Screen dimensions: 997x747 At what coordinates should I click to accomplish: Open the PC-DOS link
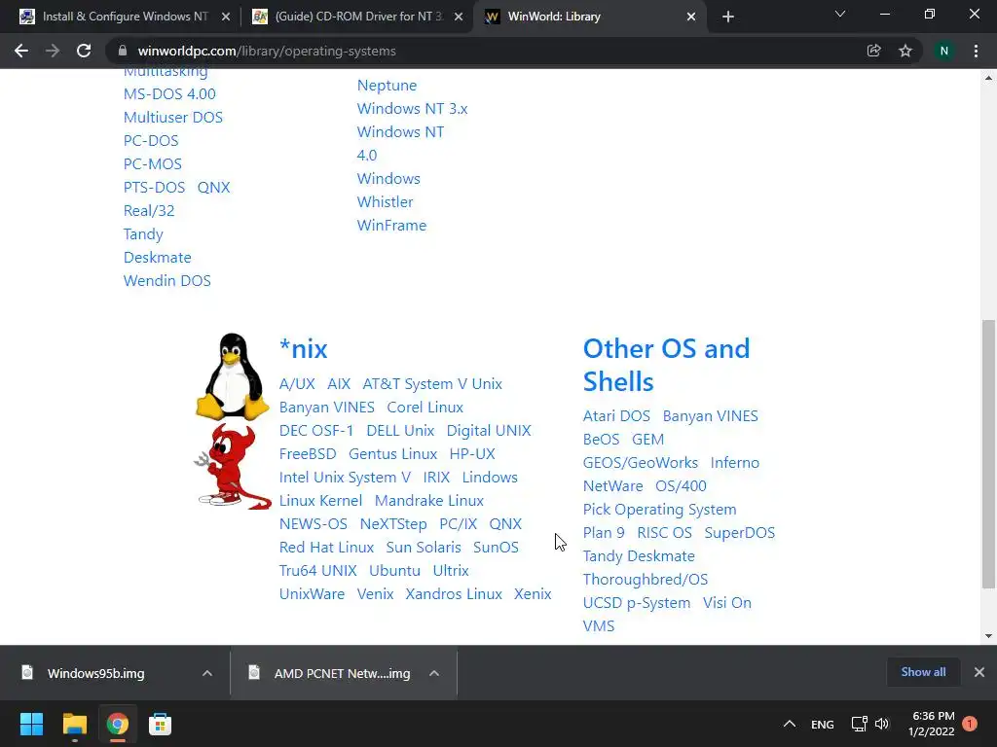(151, 141)
